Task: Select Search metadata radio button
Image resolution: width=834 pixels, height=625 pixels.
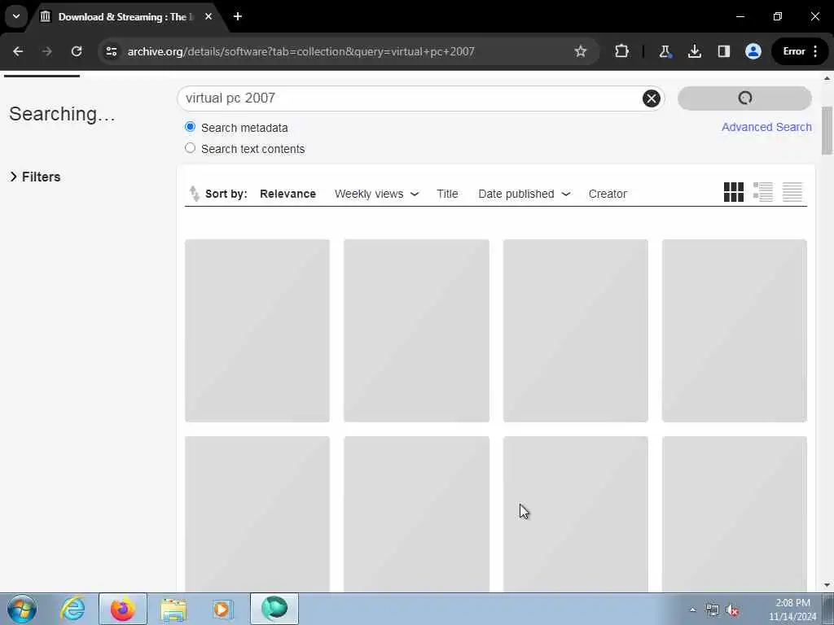Action: click(x=190, y=127)
